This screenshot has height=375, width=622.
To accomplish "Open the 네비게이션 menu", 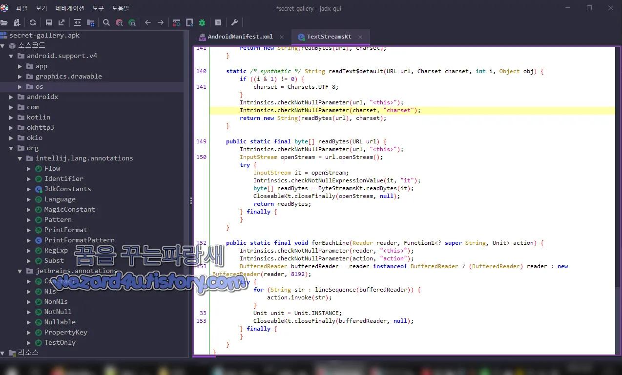I will click(70, 8).
